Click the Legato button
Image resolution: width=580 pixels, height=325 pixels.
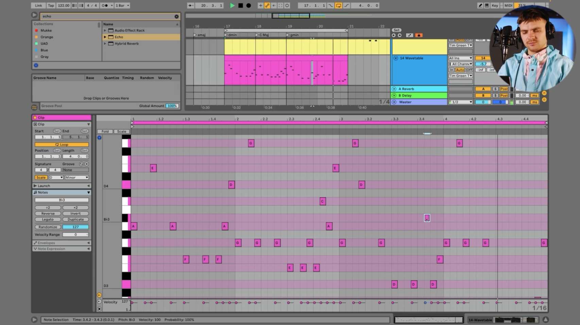pos(48,219)
